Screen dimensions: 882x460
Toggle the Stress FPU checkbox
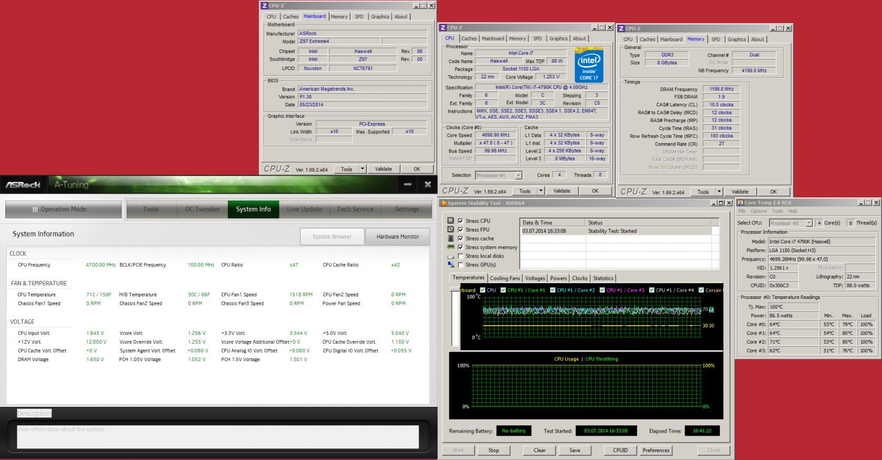pyautogui.click(x=461, y=229)
